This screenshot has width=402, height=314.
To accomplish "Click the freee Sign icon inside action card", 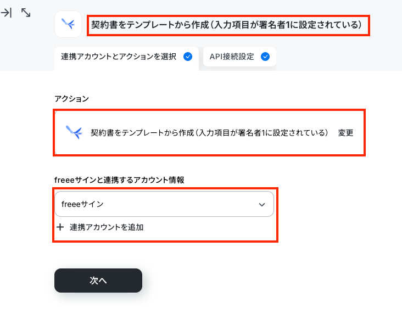I will pyautogui.click(x=74, y=132).
